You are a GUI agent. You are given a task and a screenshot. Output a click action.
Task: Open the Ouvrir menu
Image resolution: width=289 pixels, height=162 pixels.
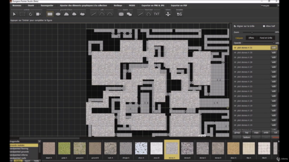[x=31, y=5]
